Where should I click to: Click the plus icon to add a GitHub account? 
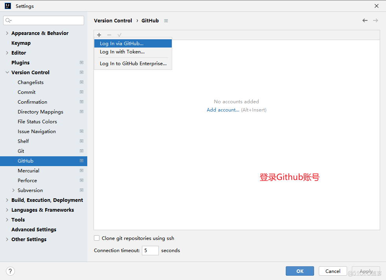click(x=99, y=35)
